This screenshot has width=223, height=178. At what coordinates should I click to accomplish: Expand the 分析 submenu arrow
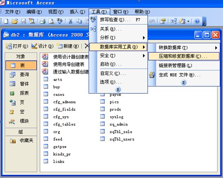(144, 38)
